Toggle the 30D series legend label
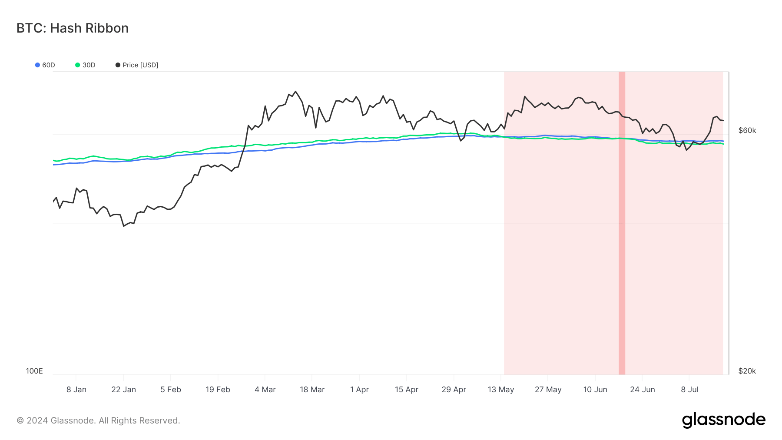Viewport: 782px width, 440px height. [x=89, y=65]
